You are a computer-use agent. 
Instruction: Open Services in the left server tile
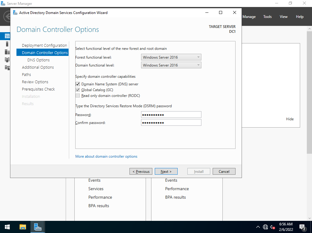click(96, 189)
